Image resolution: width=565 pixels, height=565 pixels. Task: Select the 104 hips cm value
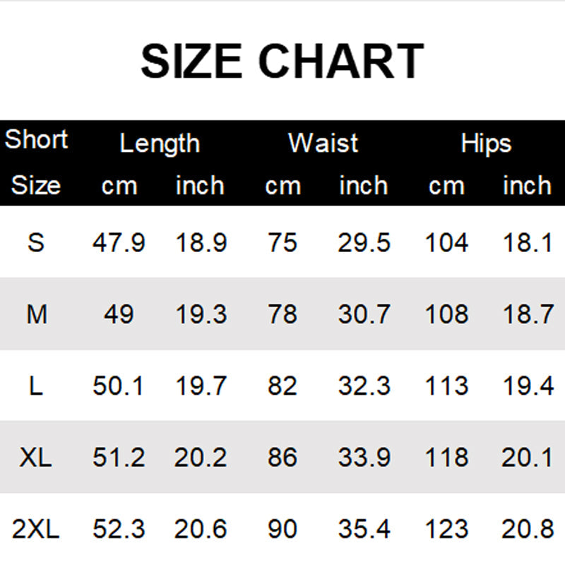pos(446,243)
